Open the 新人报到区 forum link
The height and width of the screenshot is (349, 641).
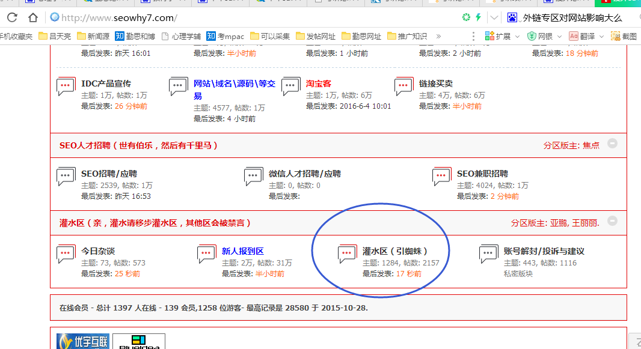pos(242,251)
